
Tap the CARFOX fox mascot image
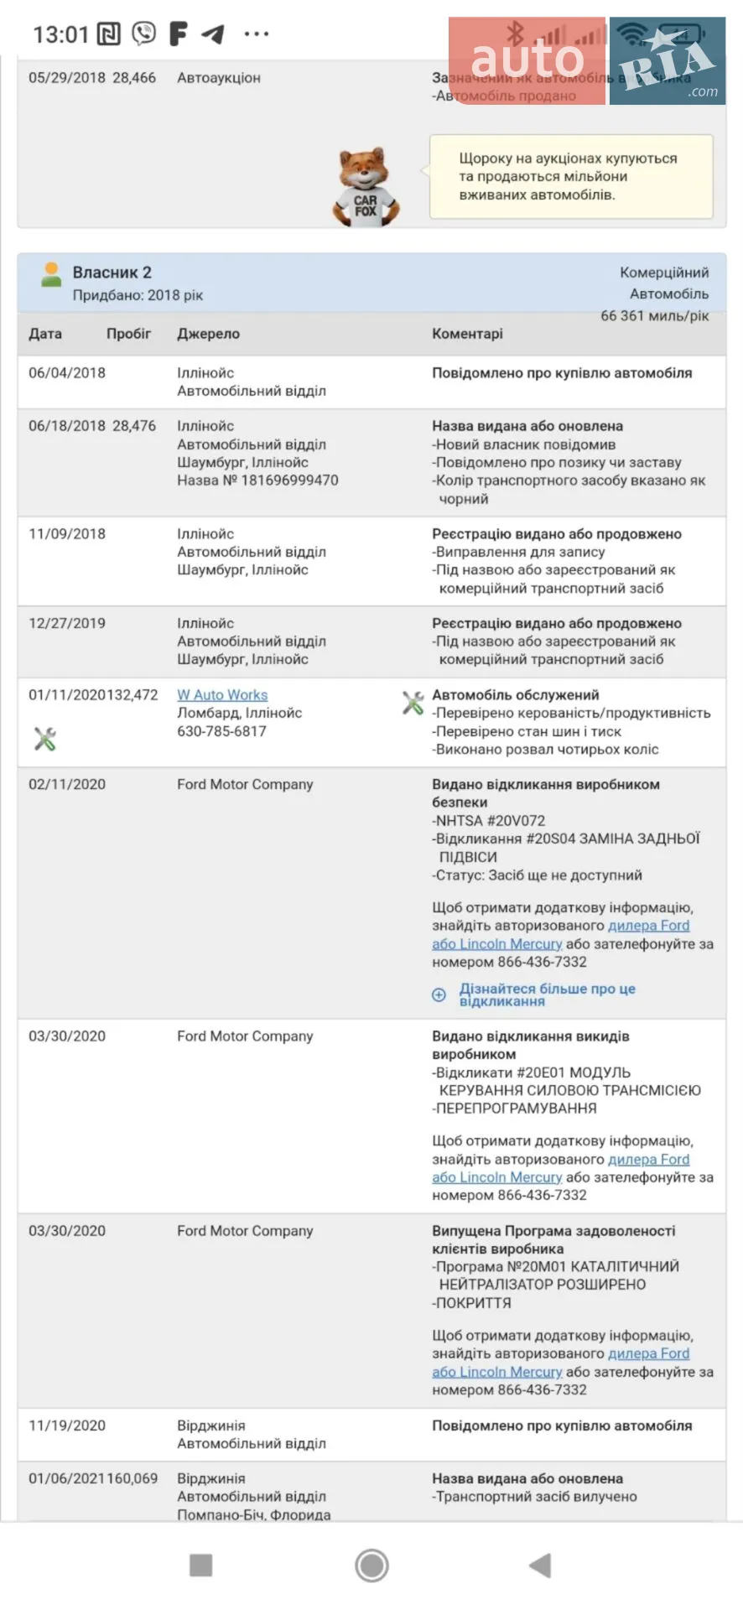pos(366,187)
